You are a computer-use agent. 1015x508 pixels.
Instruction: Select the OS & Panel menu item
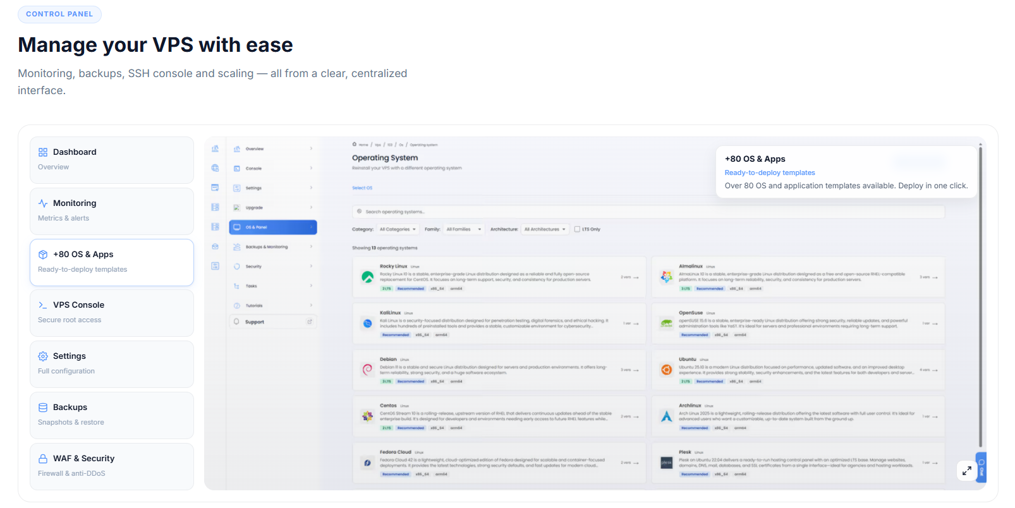[x=273, y=227]
